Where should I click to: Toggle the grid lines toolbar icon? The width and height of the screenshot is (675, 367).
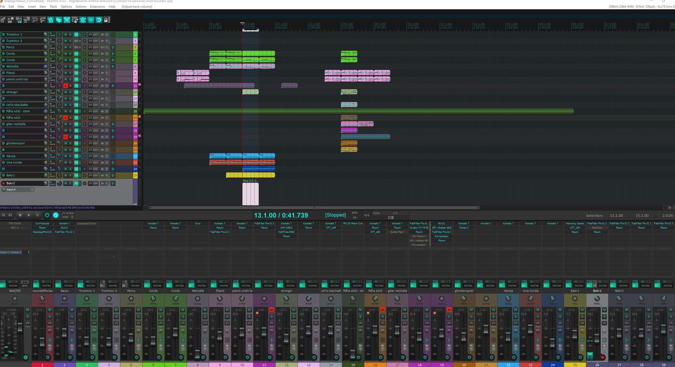tap(91, 20)
